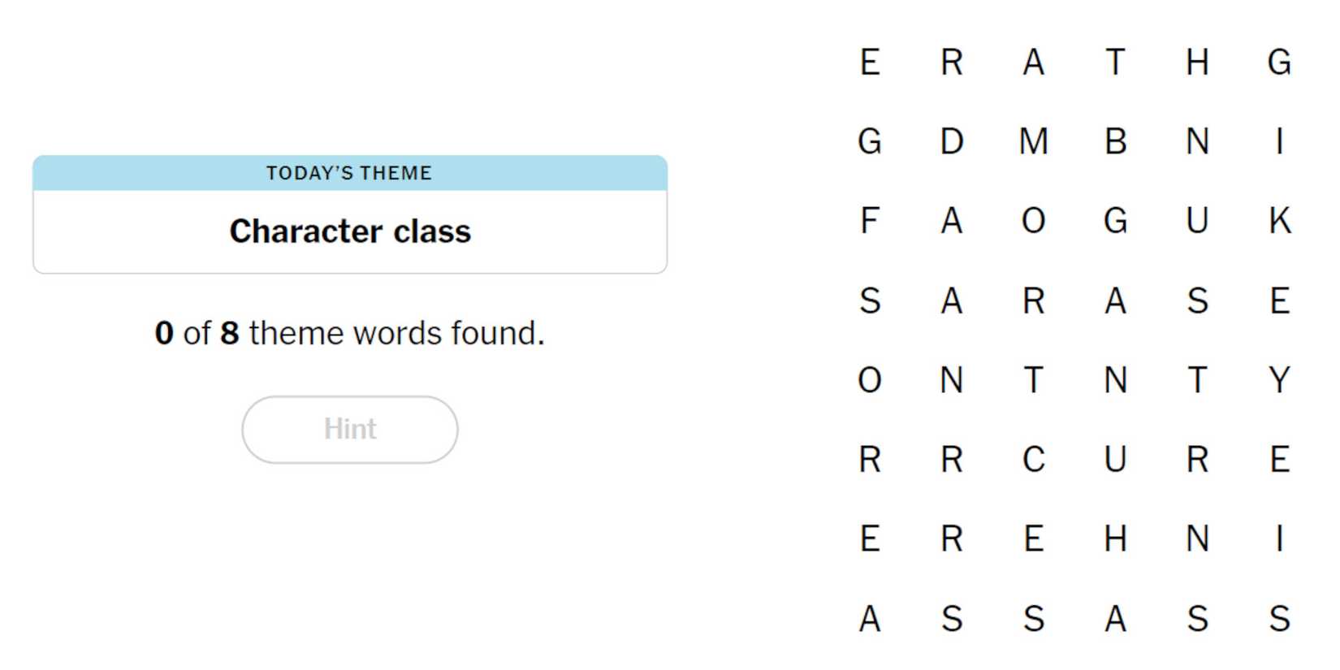
Task: Click the top-right letter G
Action: (1279, 62)
